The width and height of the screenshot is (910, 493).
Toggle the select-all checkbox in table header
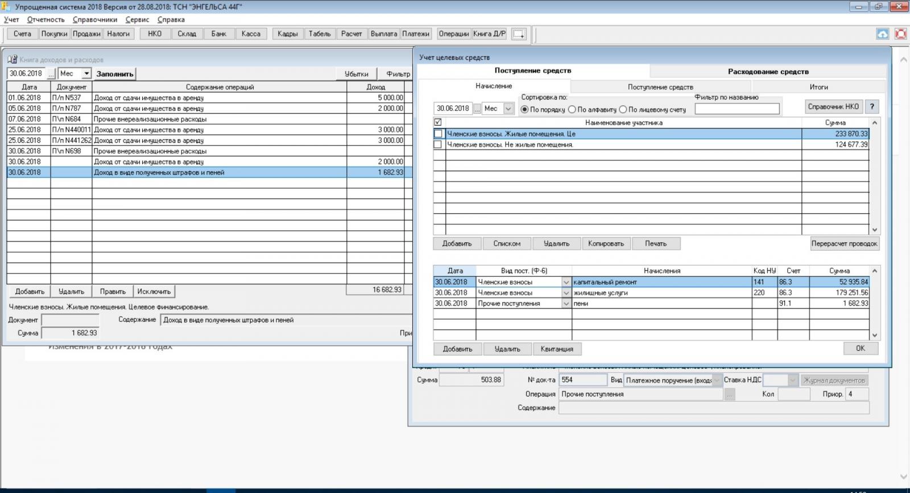[x=438, y=122]
